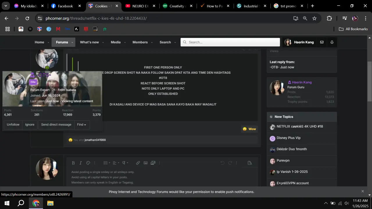The width and height of the screenshot is (372, 209).
Task: Reload the page
Action: (x=27, y=18)
